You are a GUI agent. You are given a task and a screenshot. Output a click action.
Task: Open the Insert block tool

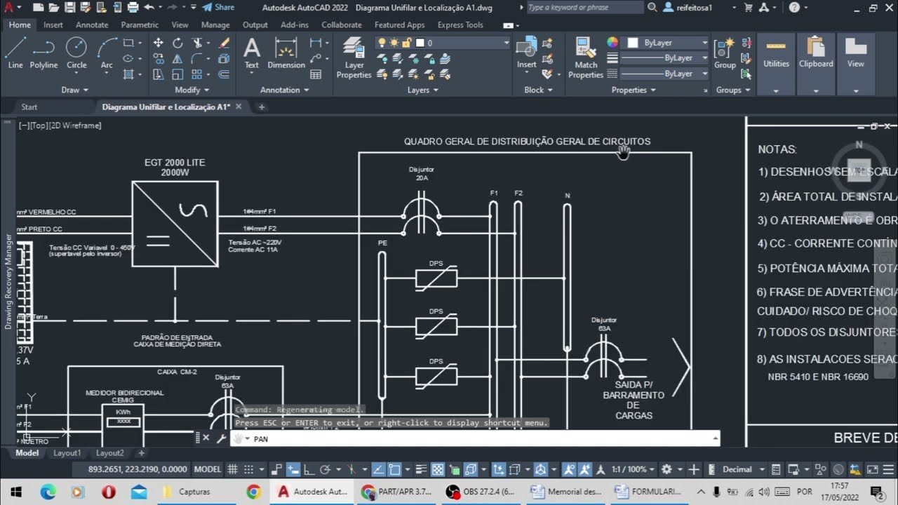tap(526, 53)
